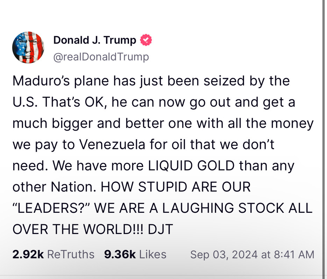Click the HOW STUPID ARE OUR text
The image size is (327, 279).
176,187
